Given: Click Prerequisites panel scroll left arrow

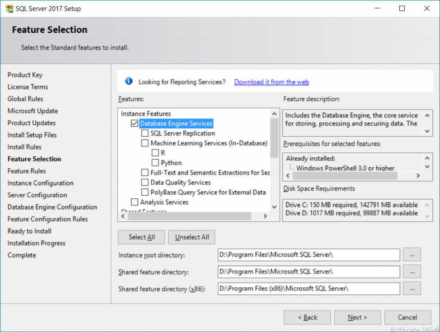Looking at the screenshot, I should 288,176.
